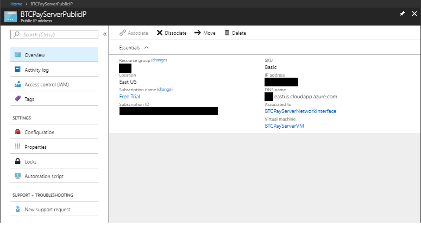Image resolution: width=421 pixels, height=239 pixels.
Task: Click the Move toolbar label
Action: point(210,33)
